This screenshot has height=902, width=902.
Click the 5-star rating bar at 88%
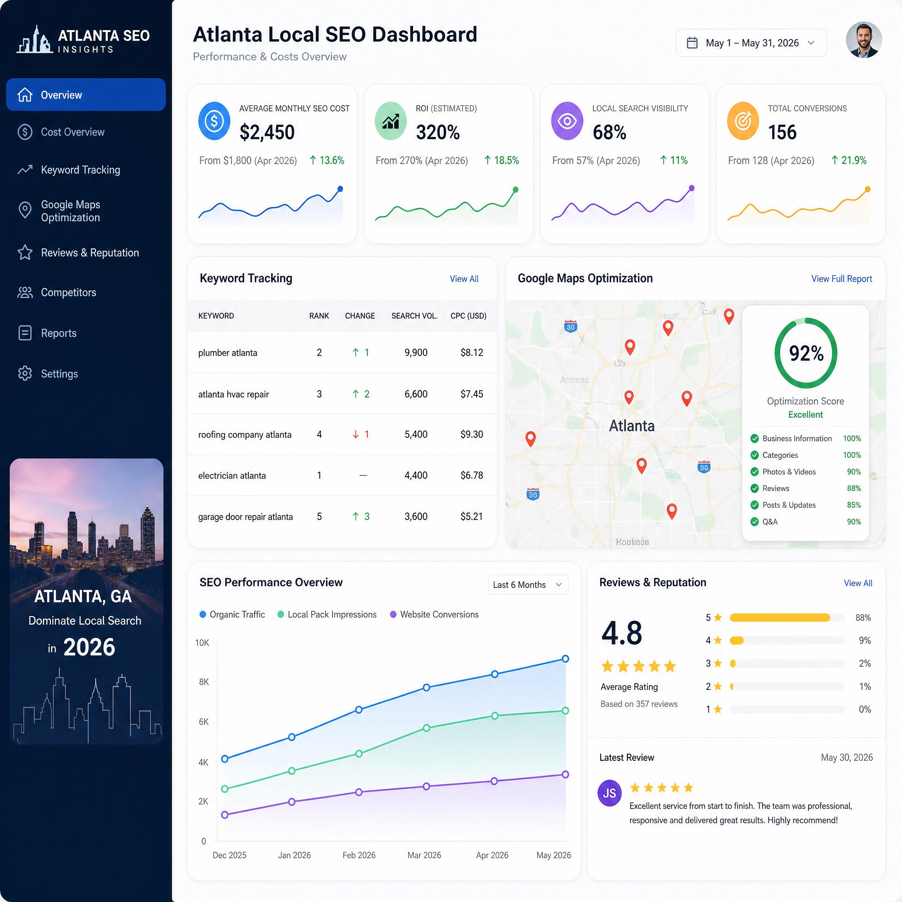(x=787, y=618)
